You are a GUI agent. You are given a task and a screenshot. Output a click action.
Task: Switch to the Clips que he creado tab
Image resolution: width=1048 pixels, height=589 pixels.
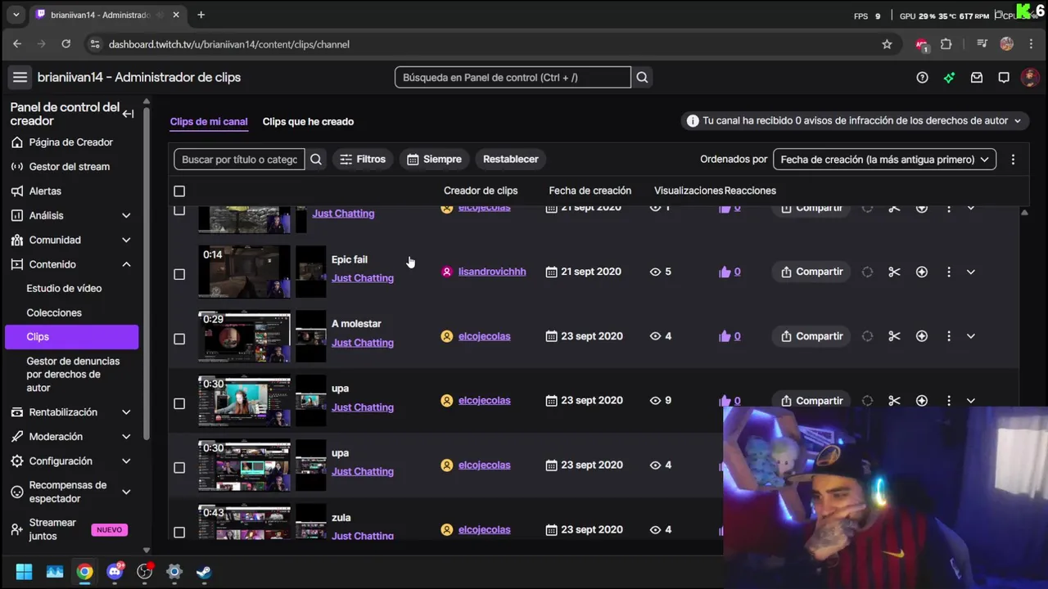coord(308,122)
